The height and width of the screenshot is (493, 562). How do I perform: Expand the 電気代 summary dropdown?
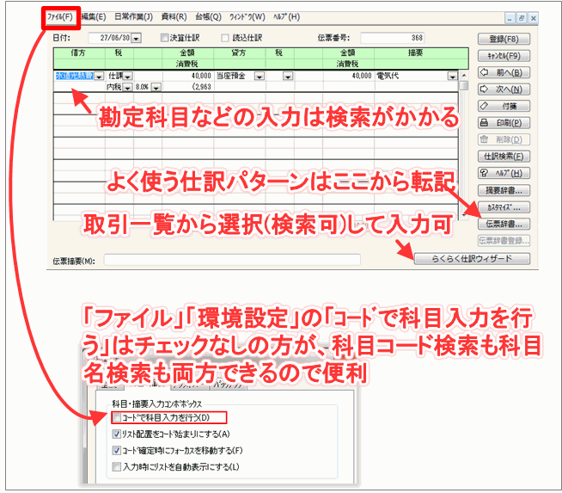point(452,76)
